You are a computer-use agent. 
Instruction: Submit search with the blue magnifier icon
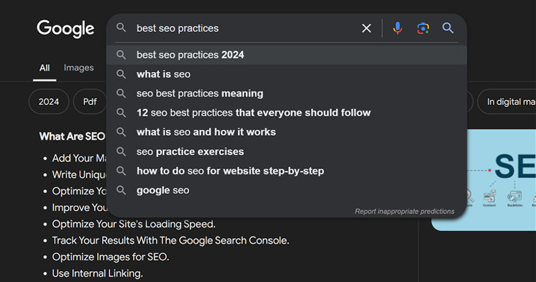pyautogui.click(x=448, y=28)
